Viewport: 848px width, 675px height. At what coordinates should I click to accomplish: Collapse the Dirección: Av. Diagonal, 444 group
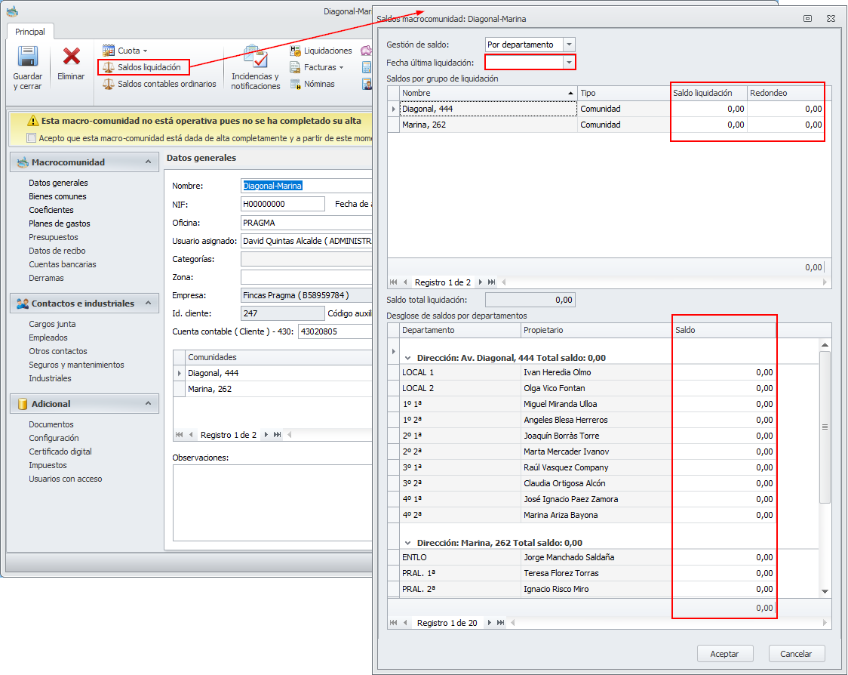pyautogui.click(x=408, y=358)
